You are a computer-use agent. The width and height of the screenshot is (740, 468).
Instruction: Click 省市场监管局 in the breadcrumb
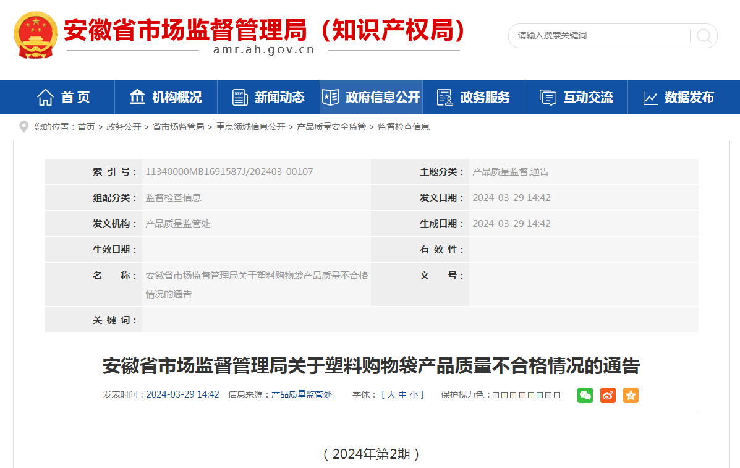(x=178, y=127)
